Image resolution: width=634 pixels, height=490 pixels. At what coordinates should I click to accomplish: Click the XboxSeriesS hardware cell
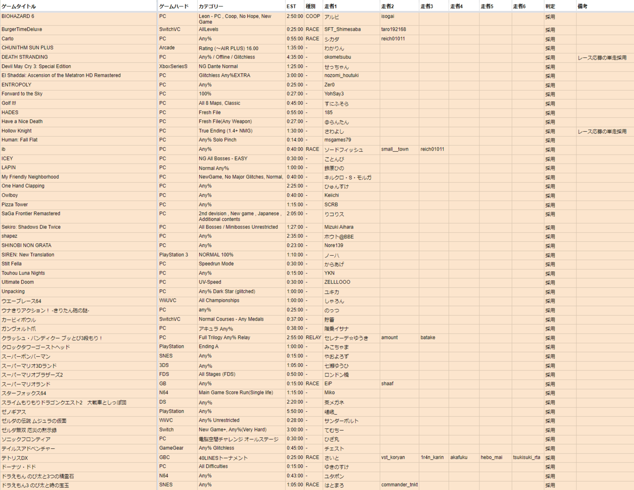point(177,66)
